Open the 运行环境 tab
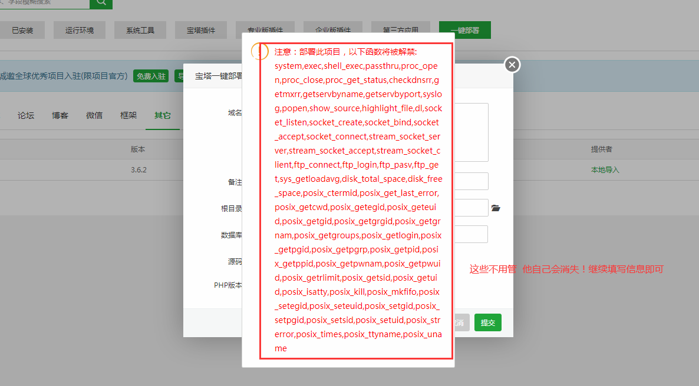The width and height of the screenshot is (699, 386). [80, 29]
